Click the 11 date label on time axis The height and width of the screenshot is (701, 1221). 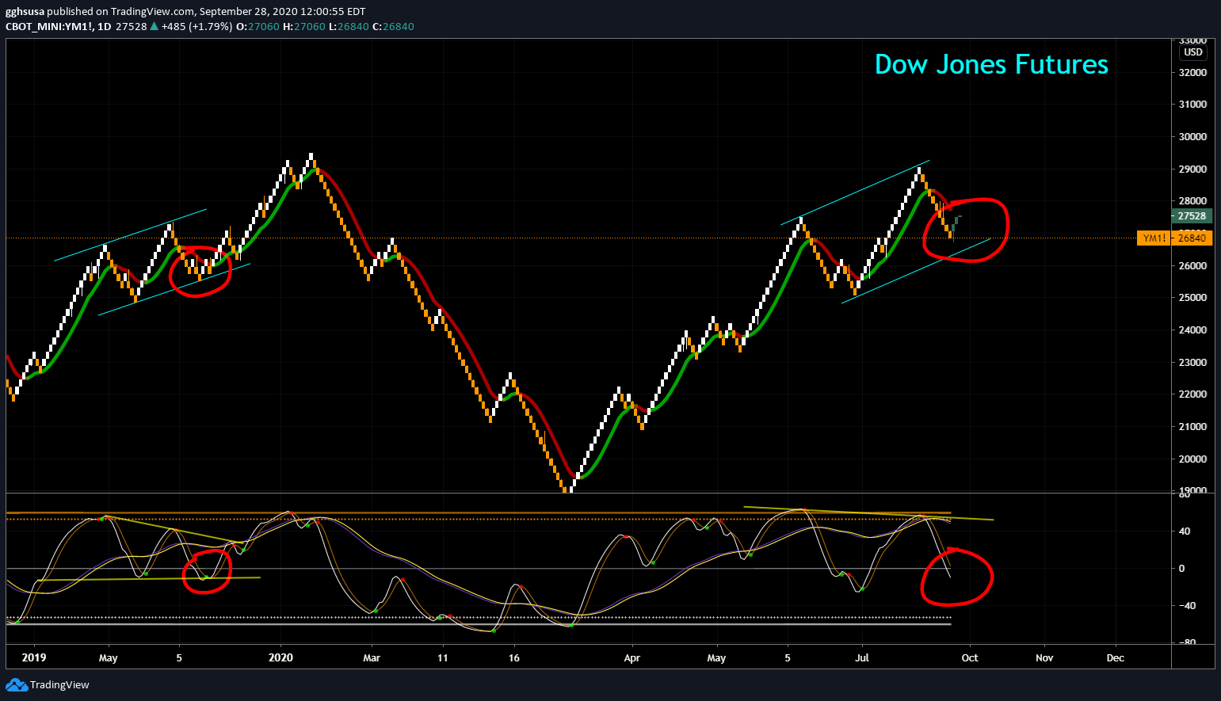443,657
